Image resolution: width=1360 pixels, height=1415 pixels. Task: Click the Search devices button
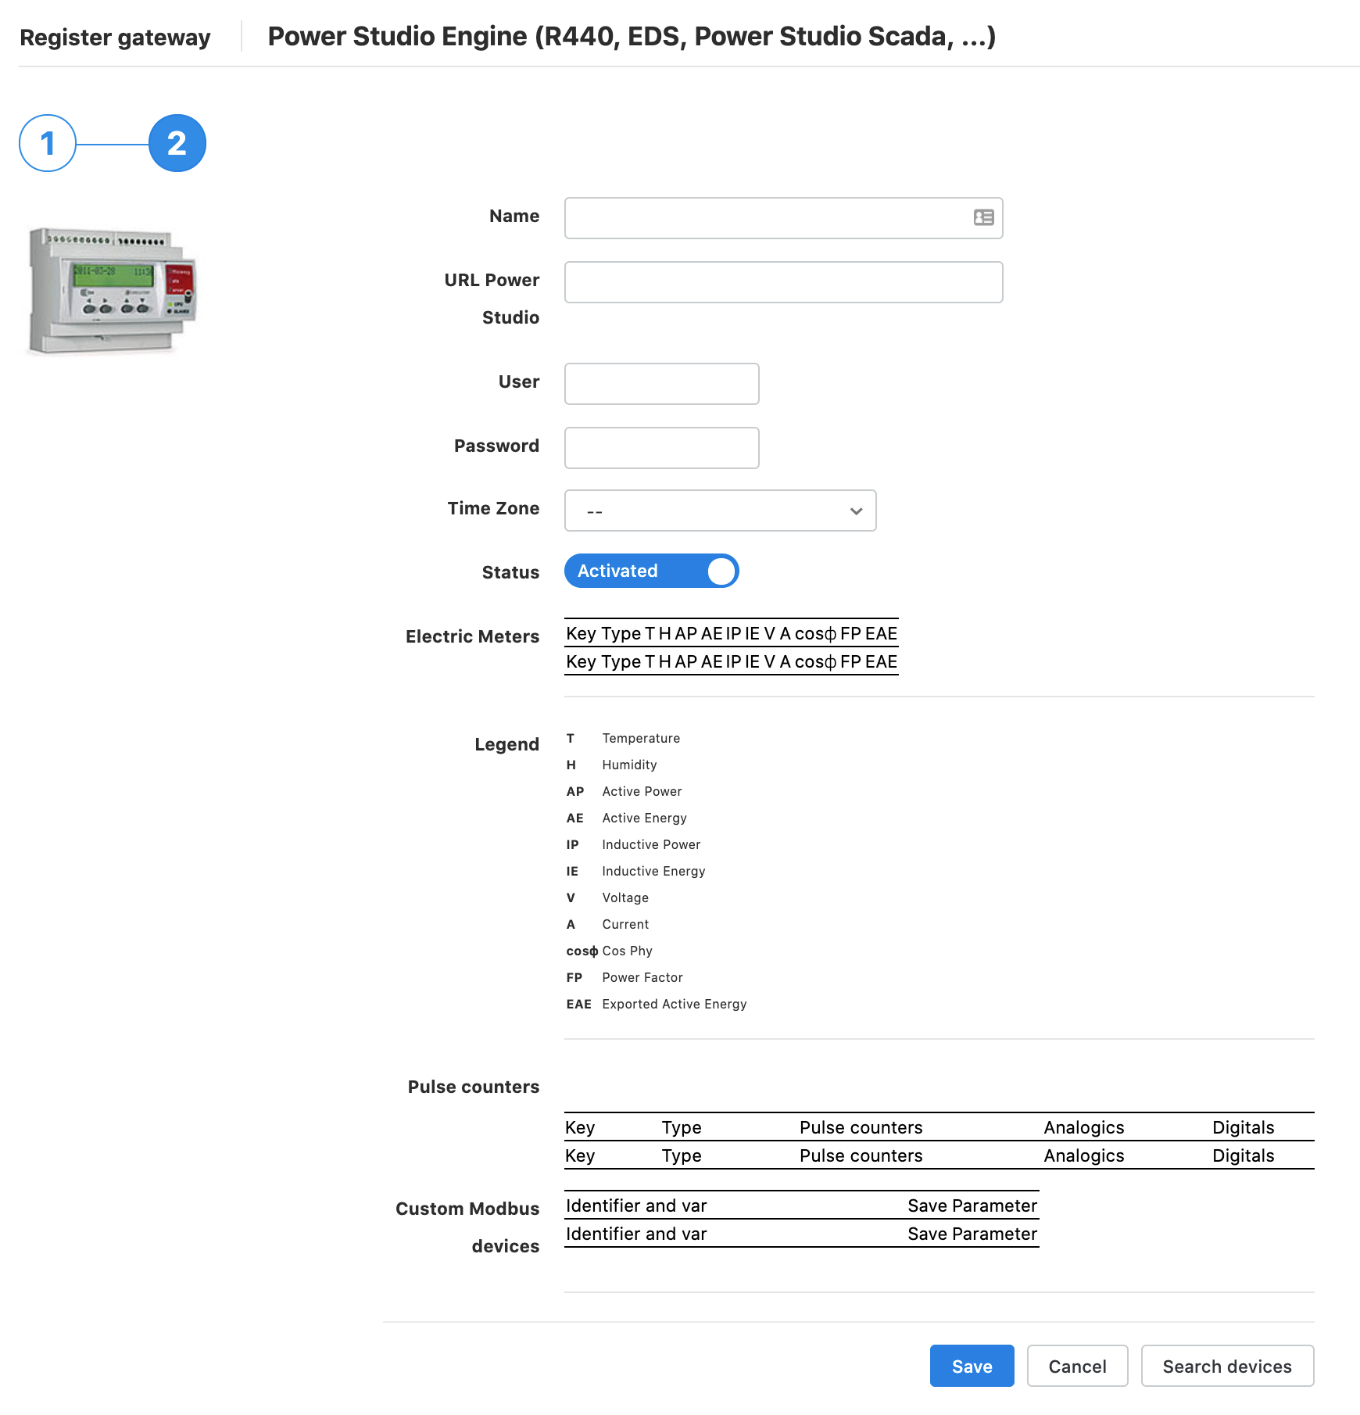point(1227,1366)
